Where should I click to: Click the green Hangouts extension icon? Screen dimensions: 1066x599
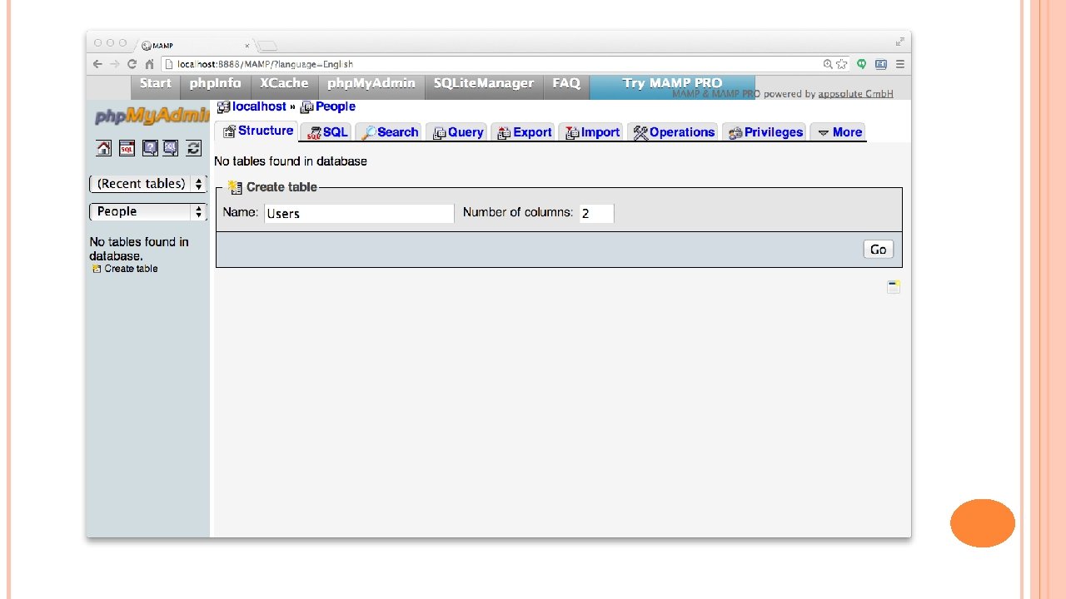(862, 64)
